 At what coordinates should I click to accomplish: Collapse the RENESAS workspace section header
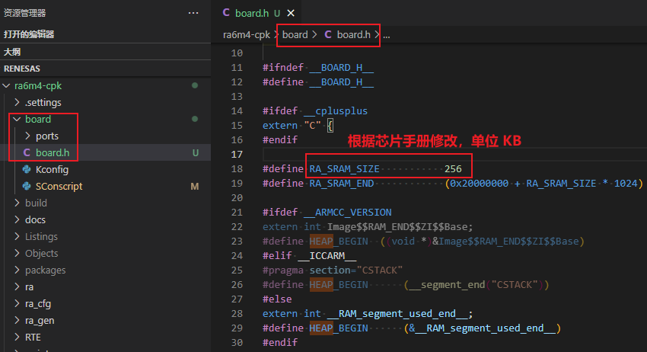[x=22, y=69]
